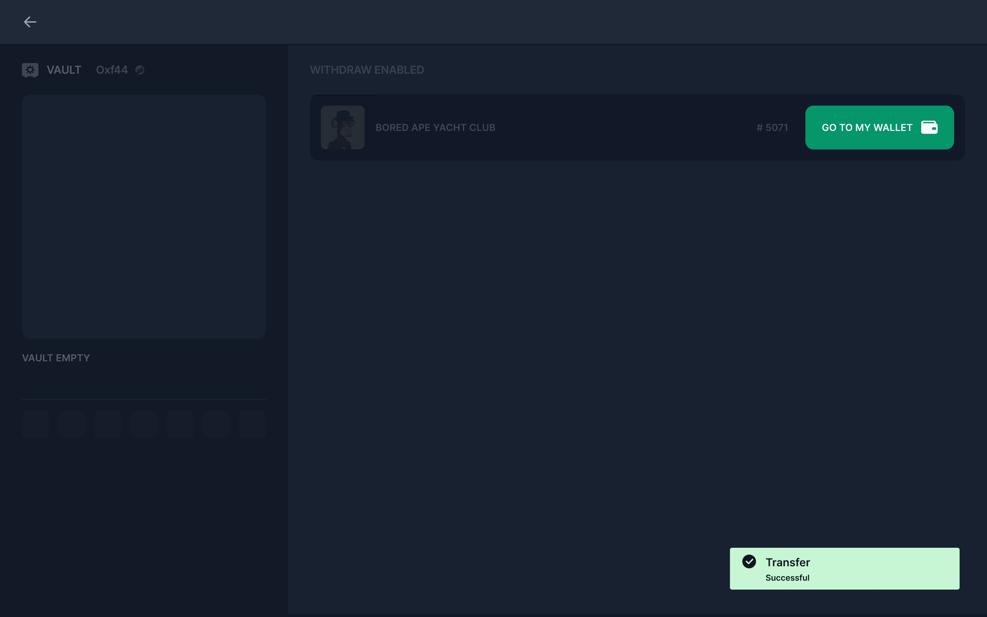Image resolution: width=987 pixels, height=617 pixels.
Task: Click the 0xf44 vault address
Action: coord(112,70)
